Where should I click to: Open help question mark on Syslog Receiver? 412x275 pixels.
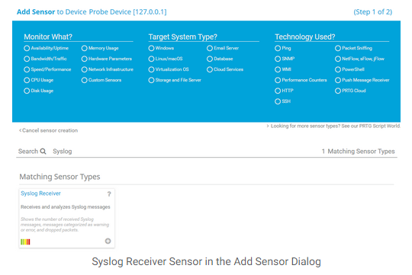[x=109, y=194]
